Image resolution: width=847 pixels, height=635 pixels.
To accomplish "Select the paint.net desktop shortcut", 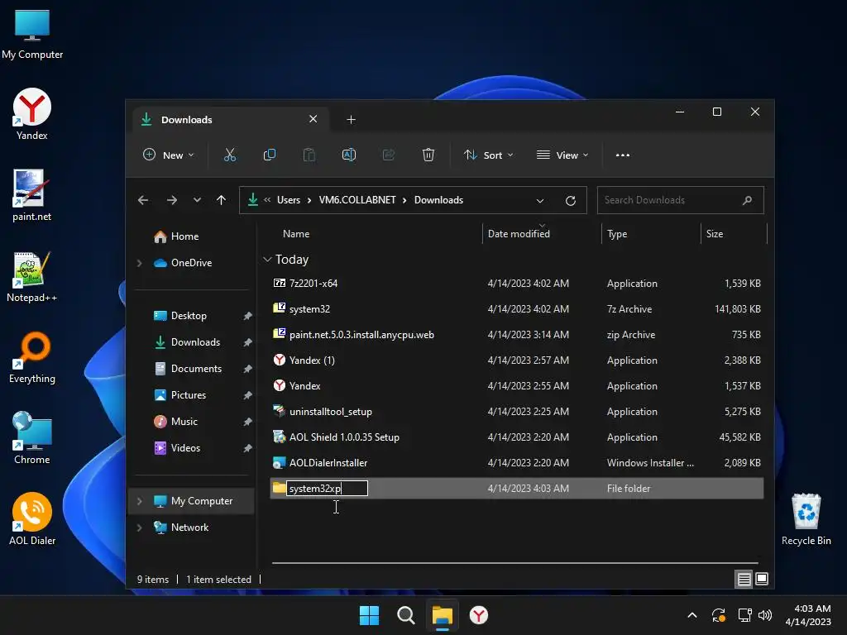I will 32,195.
